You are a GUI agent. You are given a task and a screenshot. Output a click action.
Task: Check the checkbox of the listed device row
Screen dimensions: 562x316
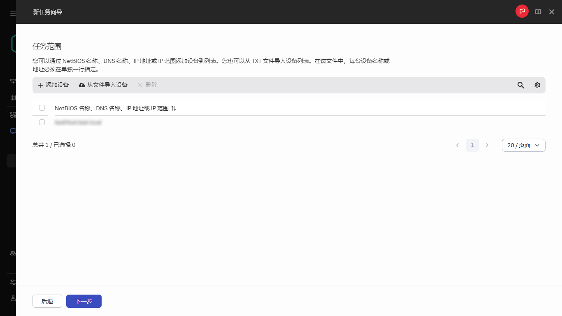42,122
